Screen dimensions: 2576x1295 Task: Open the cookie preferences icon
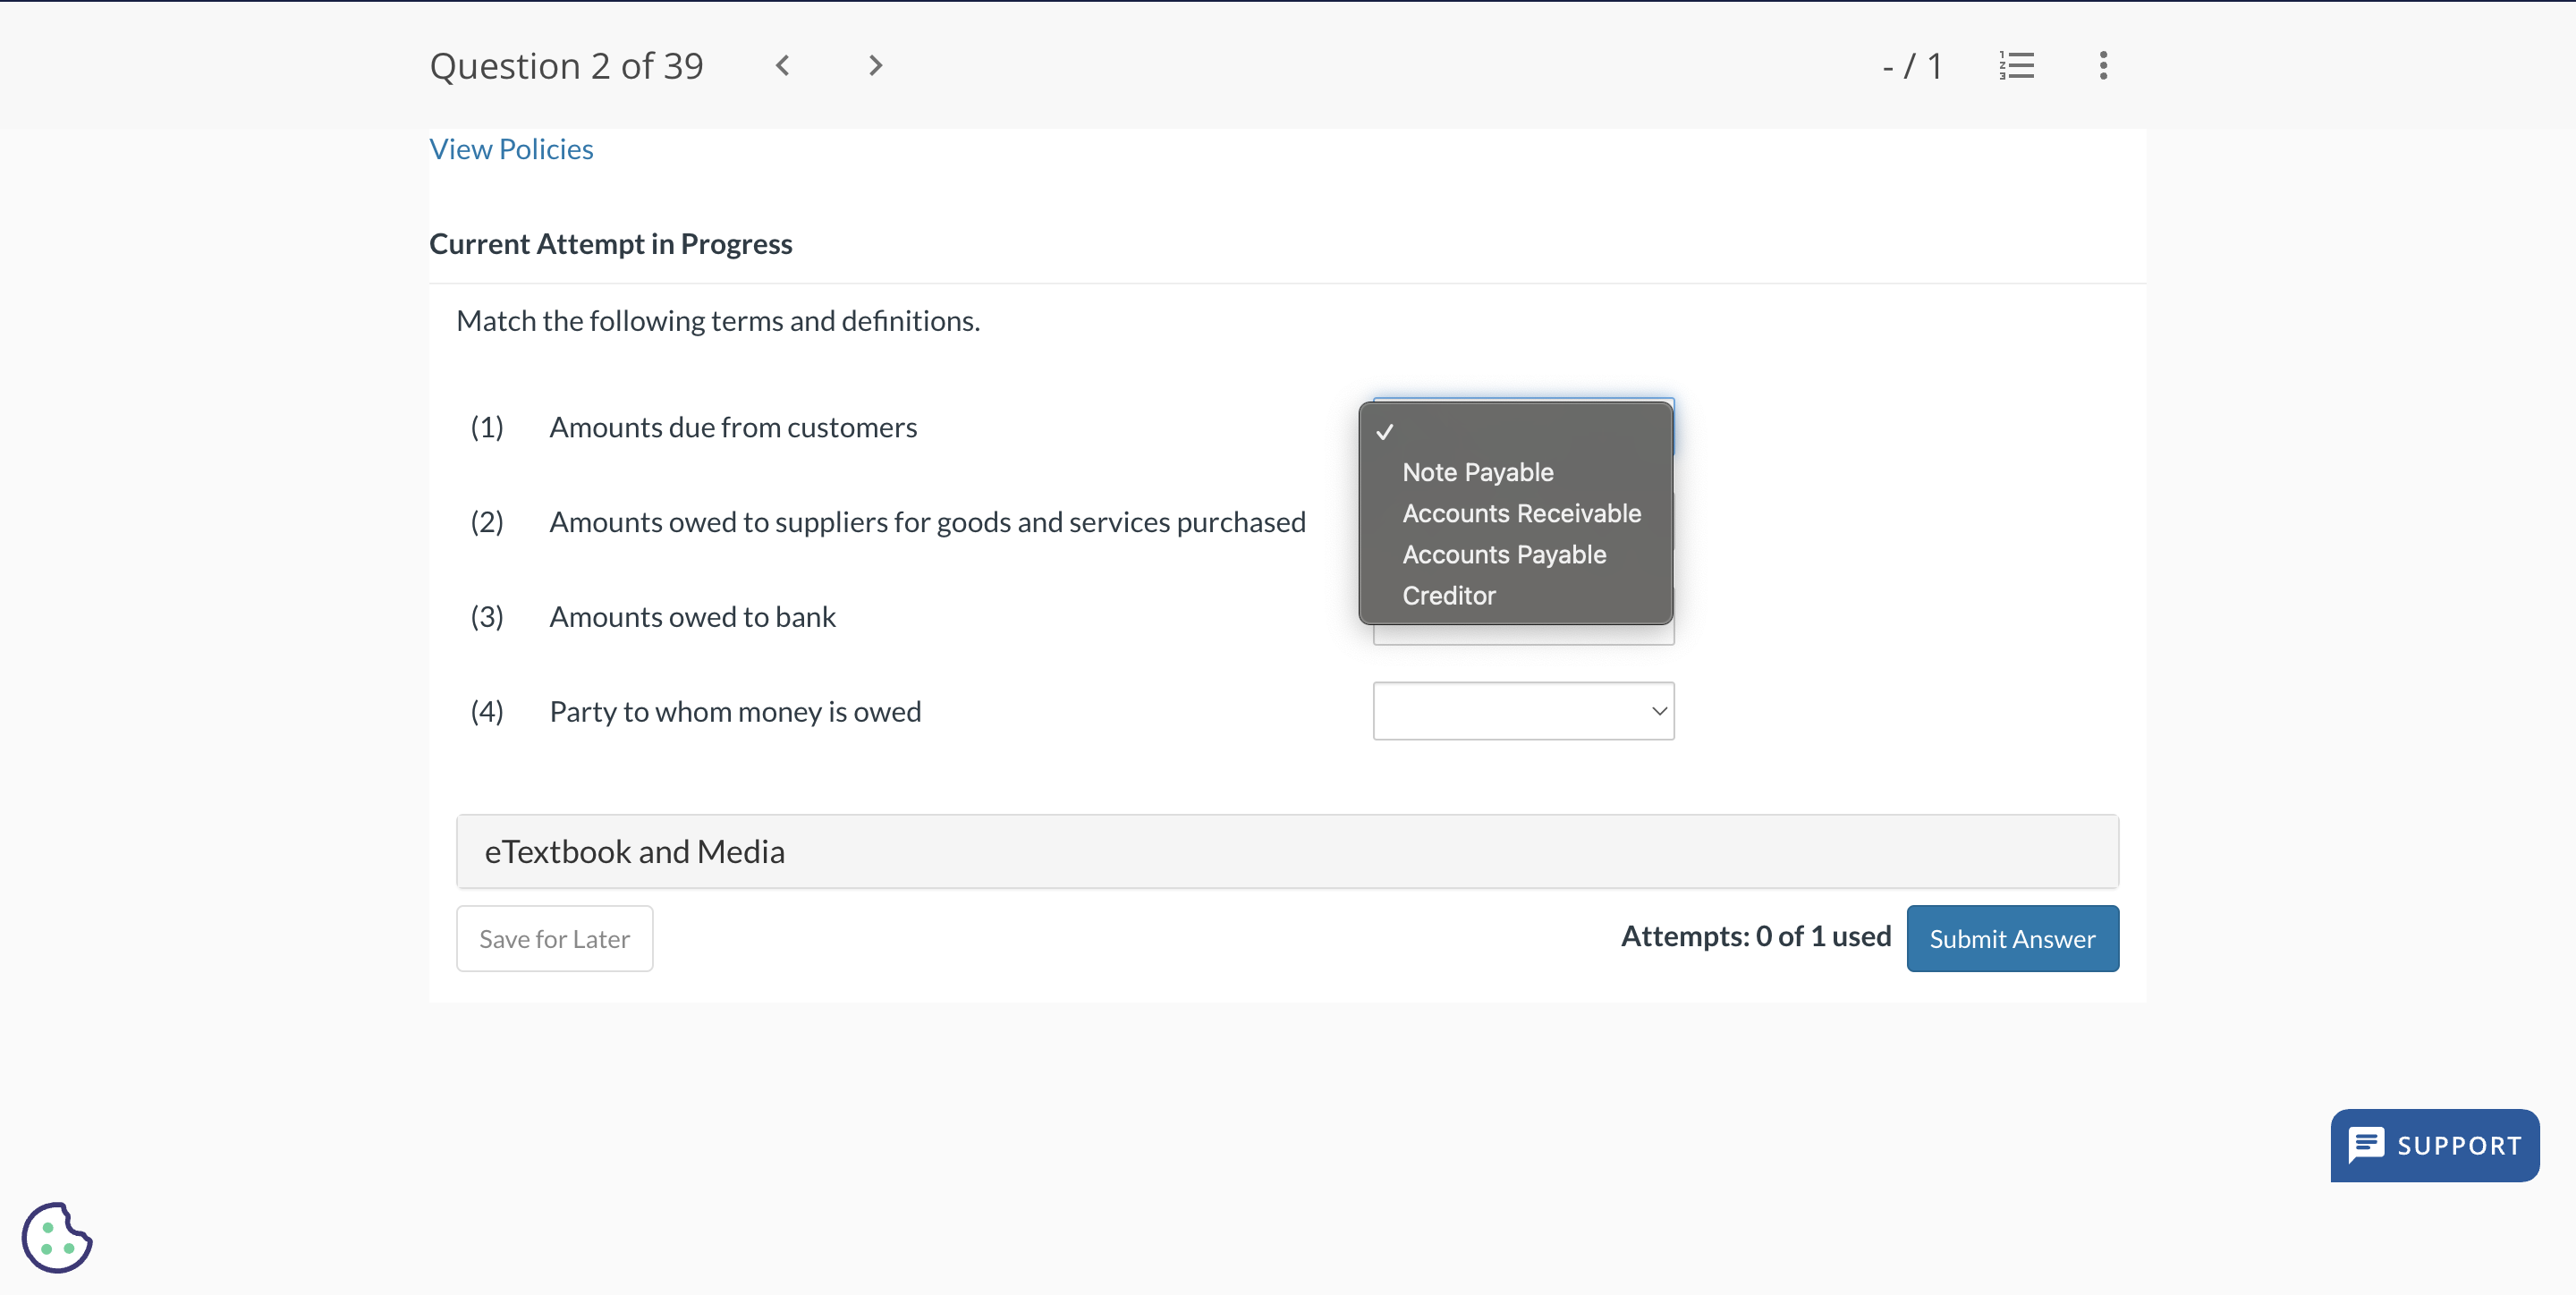57,1237
